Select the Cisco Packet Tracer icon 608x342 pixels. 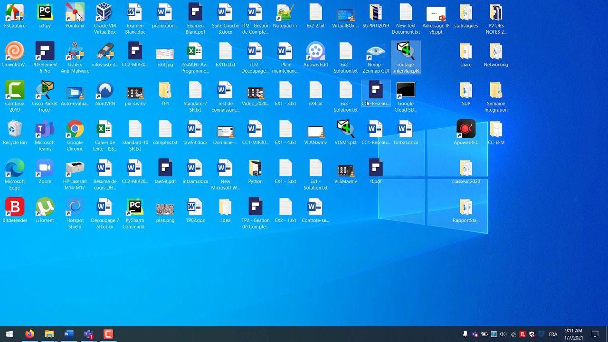click(45, 91)
